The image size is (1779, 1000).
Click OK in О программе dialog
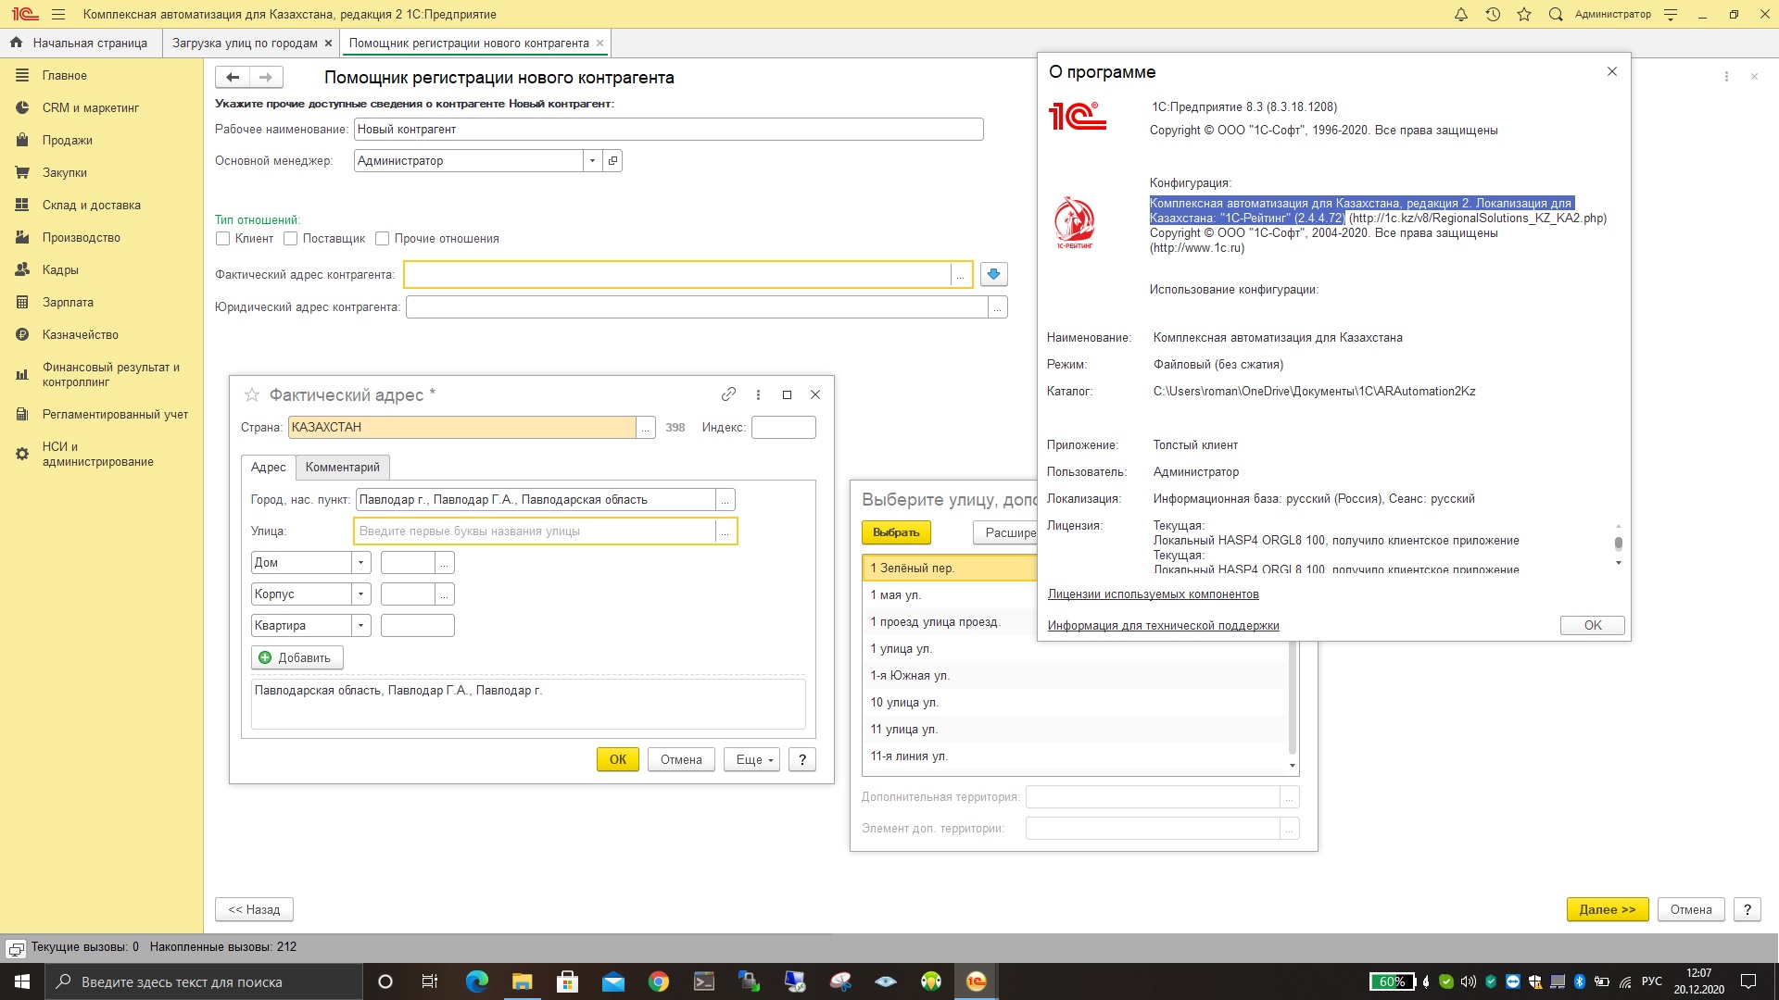click(x=1592, y=625)
